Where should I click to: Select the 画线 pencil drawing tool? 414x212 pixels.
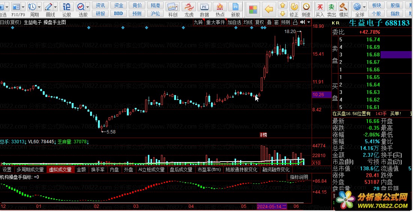coord(48,7)
